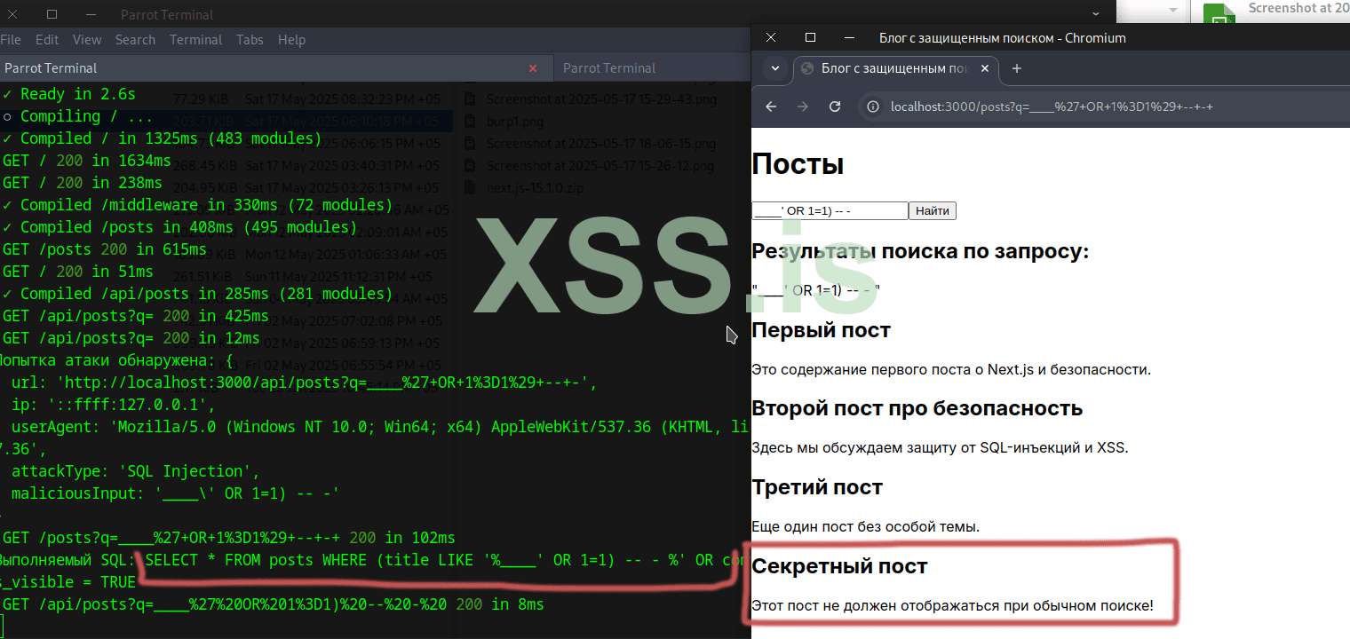Click the 'Первый пост' heading
Image resolution: width=1350 pixels, height=639 pixels.
(x=821, y=330)
